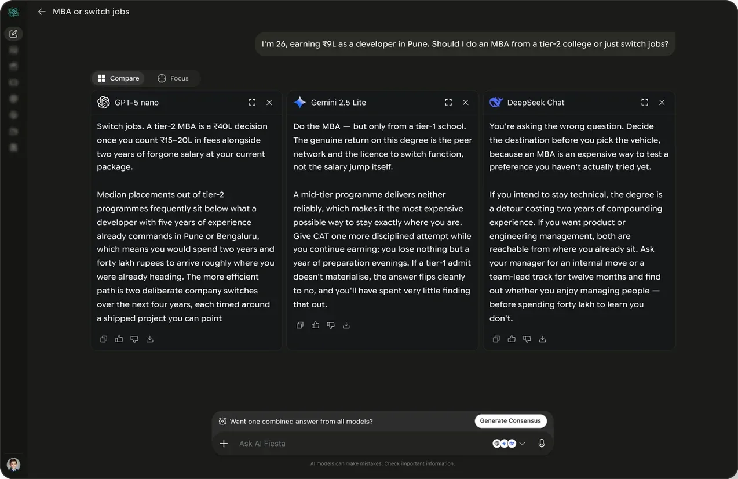The image size is (738, 479).
Task: Click the 'DeepSeek Chat' model name
Action: click(x=536, y=103)
